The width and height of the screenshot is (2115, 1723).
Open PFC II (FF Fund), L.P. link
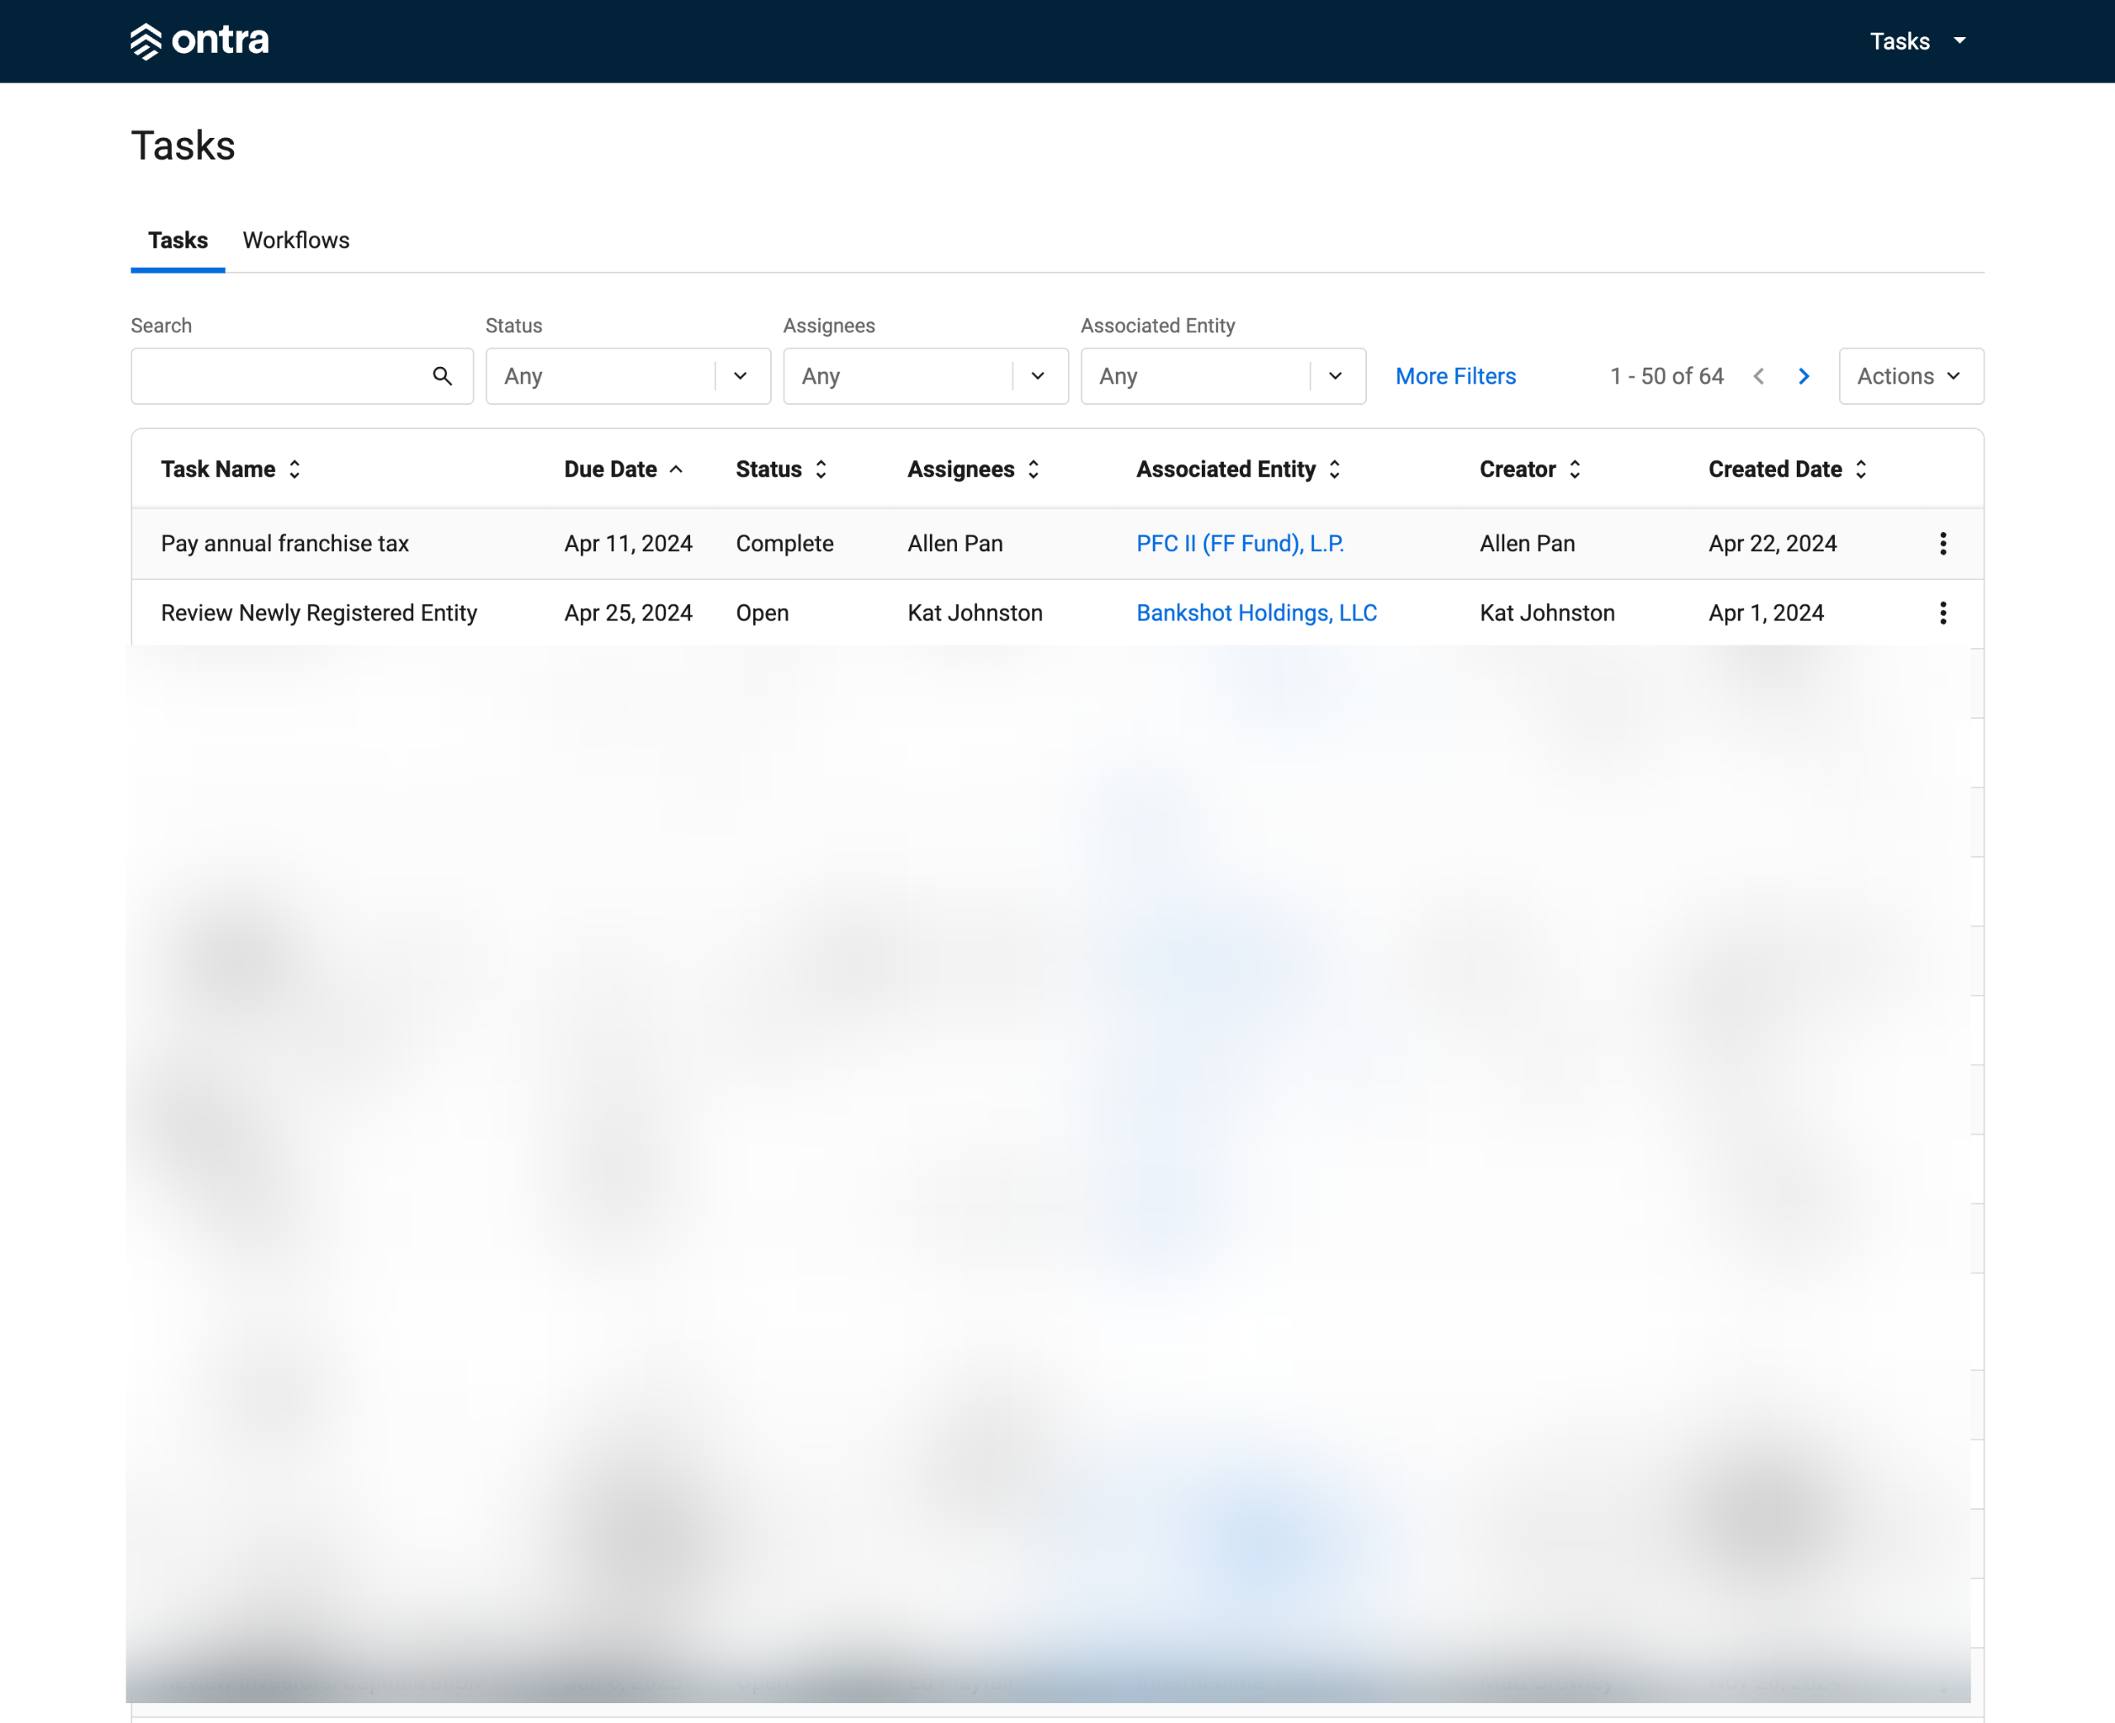point(1240,543)
